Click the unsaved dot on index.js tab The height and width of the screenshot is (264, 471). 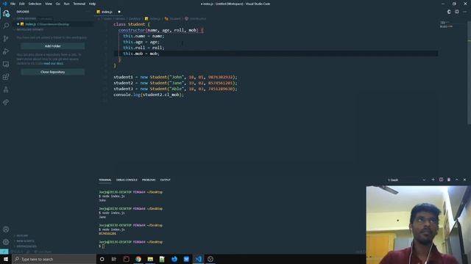click(119, 12)
